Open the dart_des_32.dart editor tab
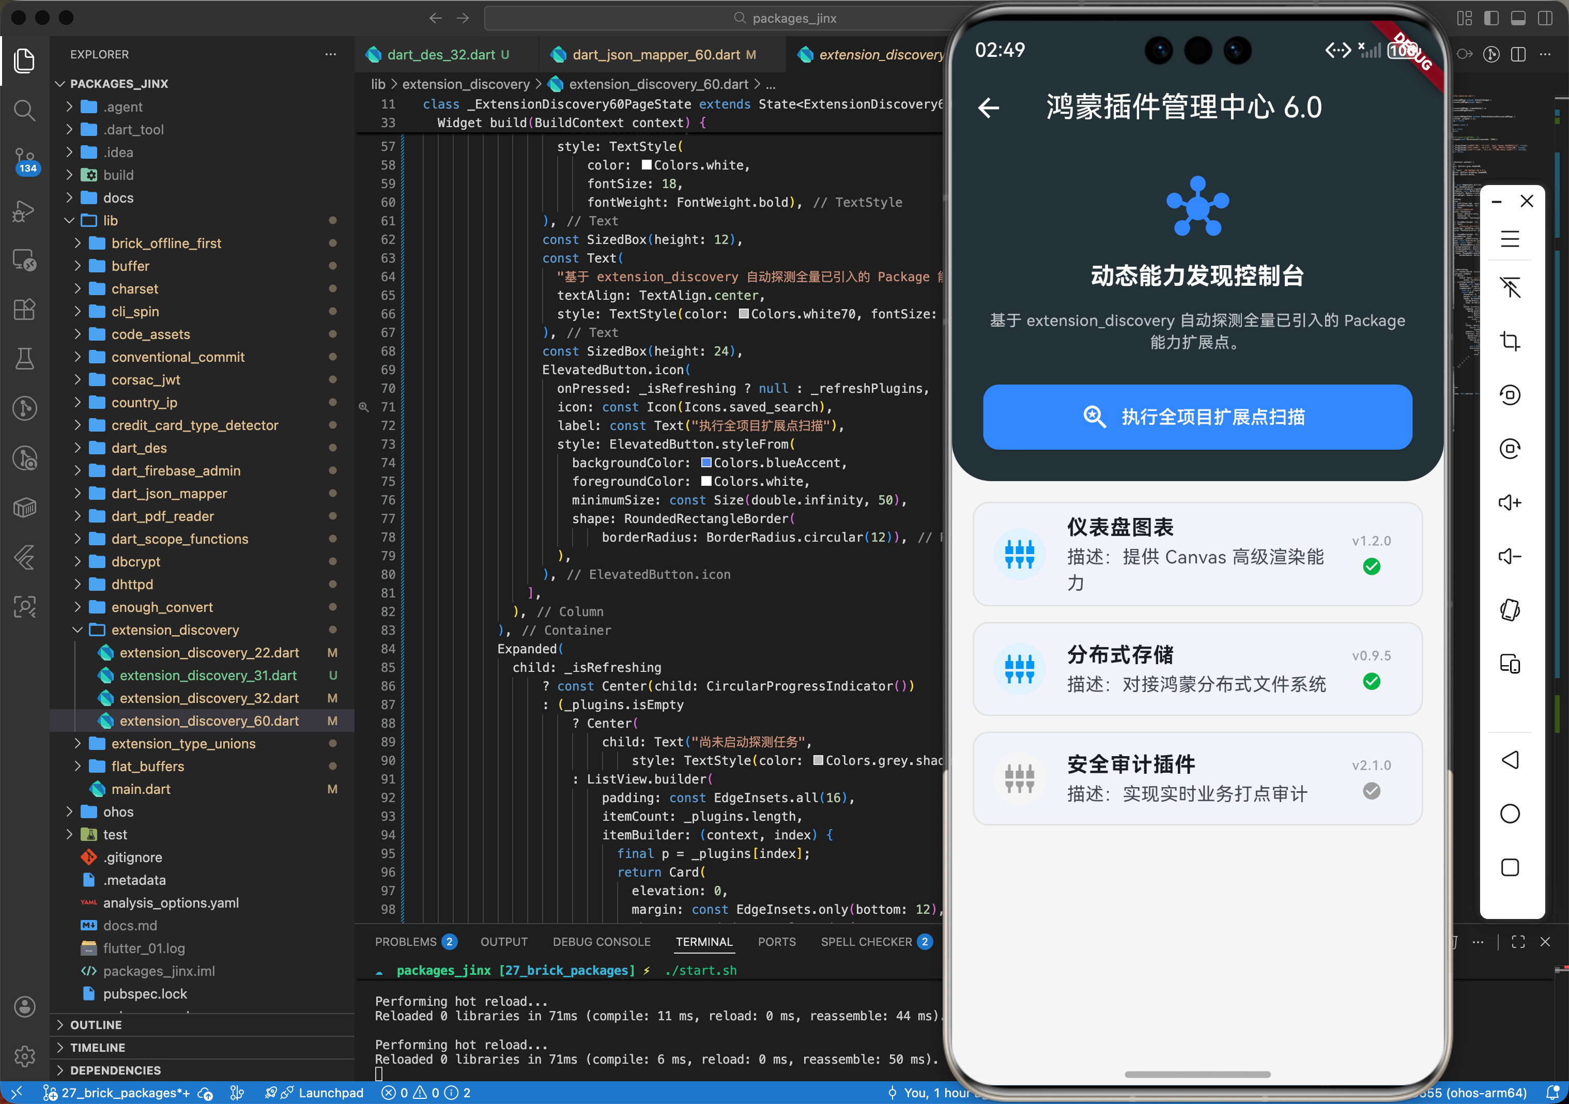1569x1104 pixels. (441, 54)
